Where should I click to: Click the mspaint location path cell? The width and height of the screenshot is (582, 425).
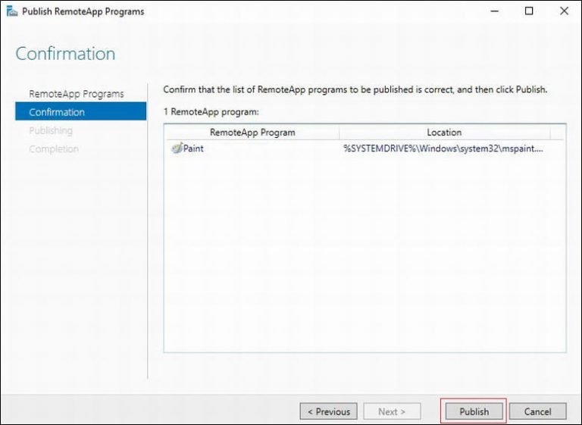coord(443,148)
